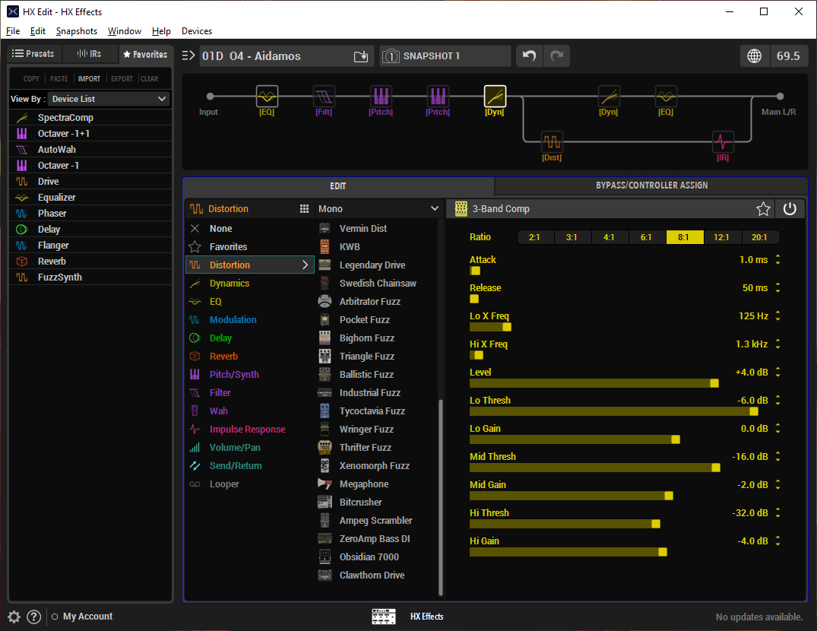Select the second Dyn block near output
The width and height of the screenshot is (817, 631).
point(609,97)
